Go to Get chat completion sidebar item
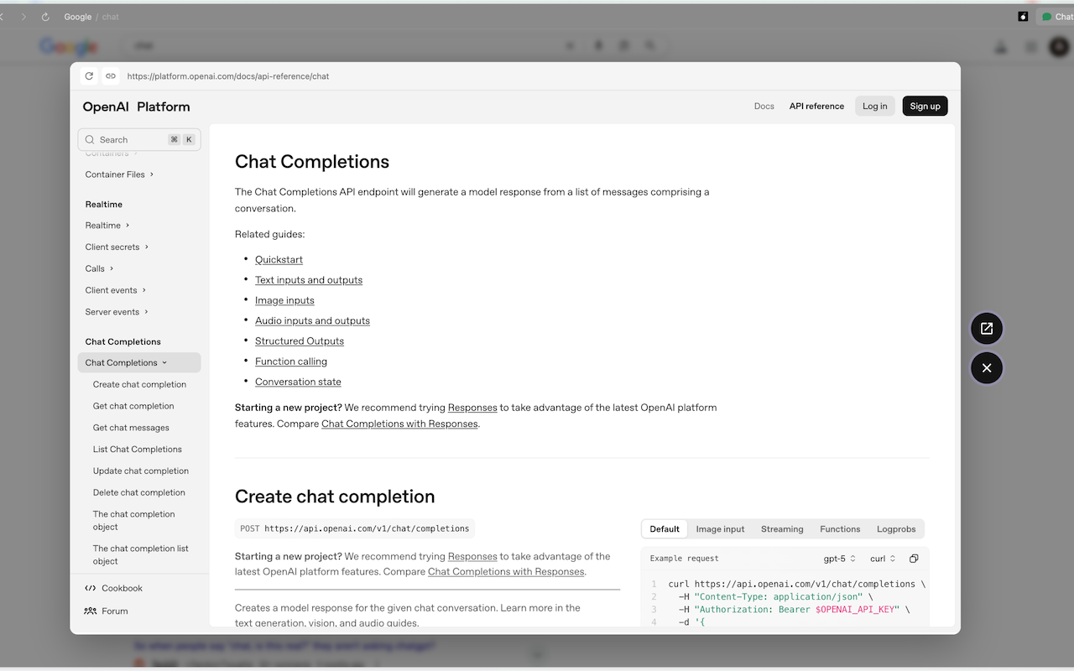Viewport: 1074px width, 671px height. click(x=133, y=406)
